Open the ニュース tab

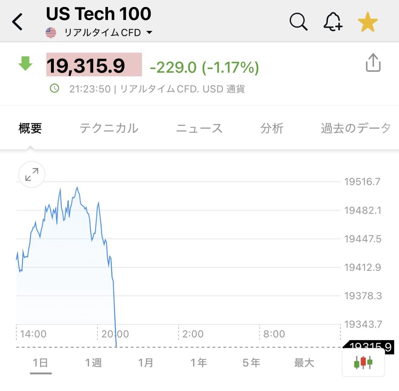(x=199, y=128)
